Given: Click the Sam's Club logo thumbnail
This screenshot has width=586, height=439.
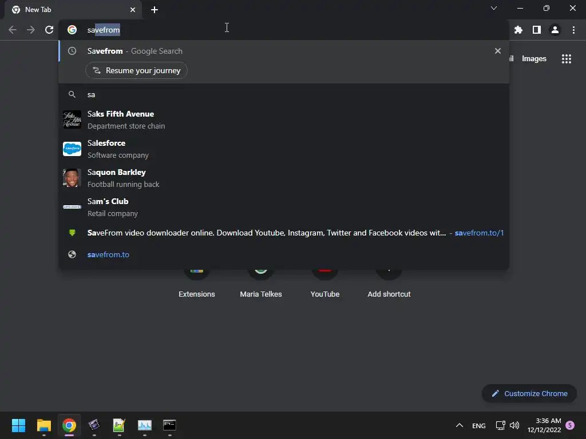Looking at the screenshot, I should [72, 207].
